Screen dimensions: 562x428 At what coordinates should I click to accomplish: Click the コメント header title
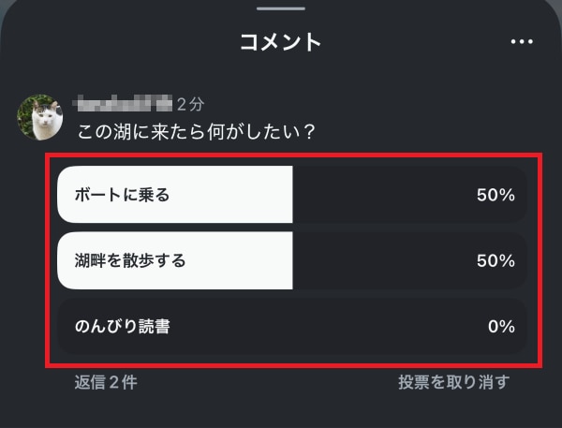coord(281,42)
